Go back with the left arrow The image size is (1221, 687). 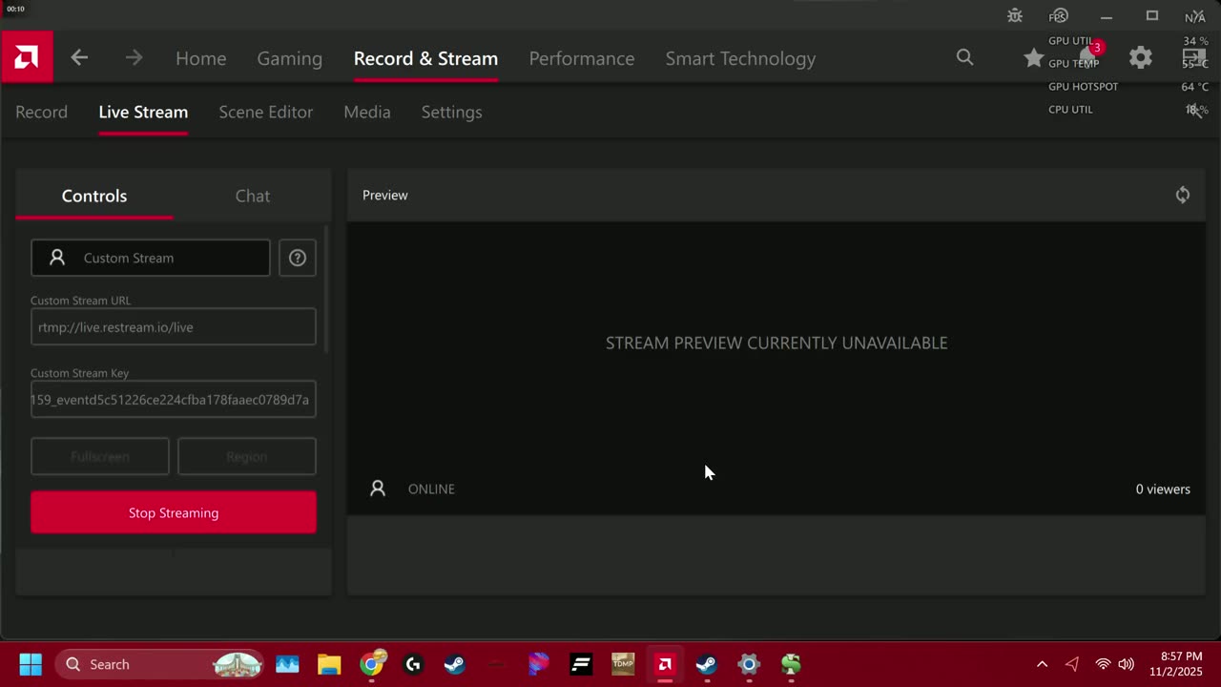(x=79, y=58)
